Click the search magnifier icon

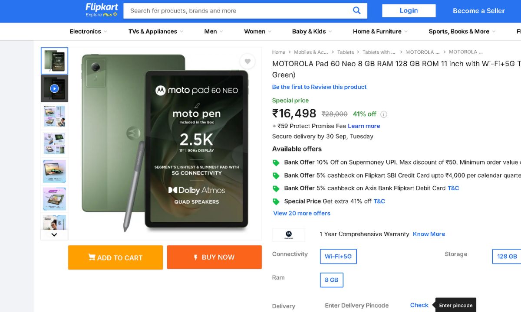point(356,11)
